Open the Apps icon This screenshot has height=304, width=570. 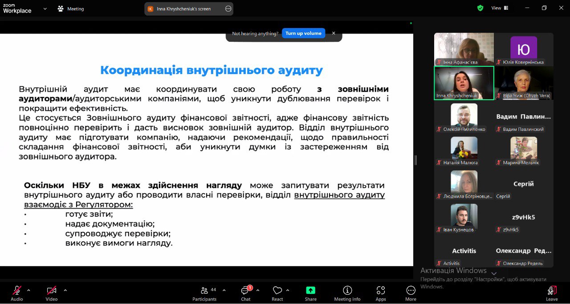point(381,291)
